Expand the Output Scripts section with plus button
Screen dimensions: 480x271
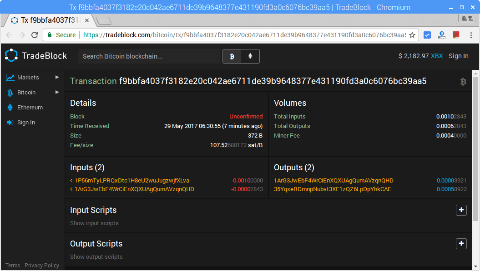tap(461, 244)
